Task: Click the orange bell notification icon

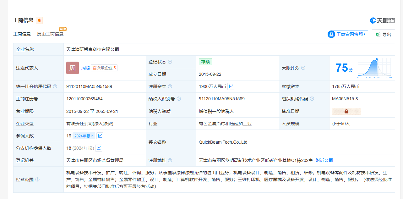Action: (39, 20)
